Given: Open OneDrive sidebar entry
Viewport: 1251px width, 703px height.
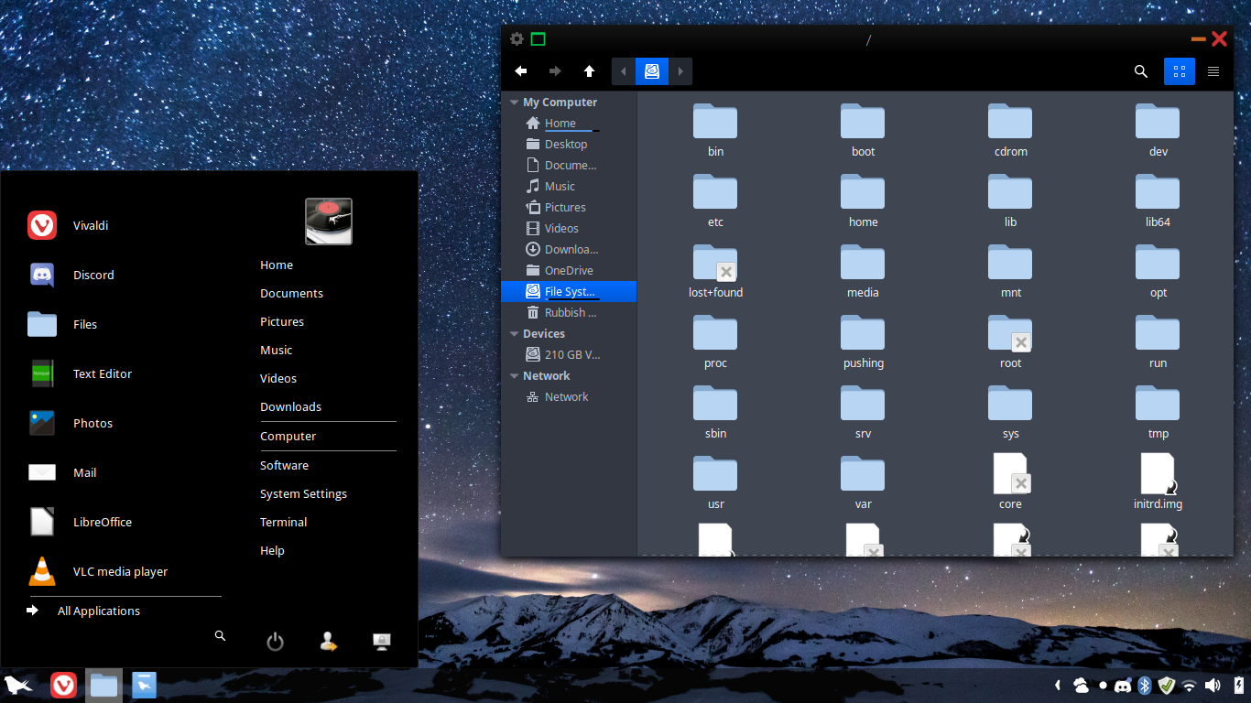Looking at the screenshot, I should (569, 271).
